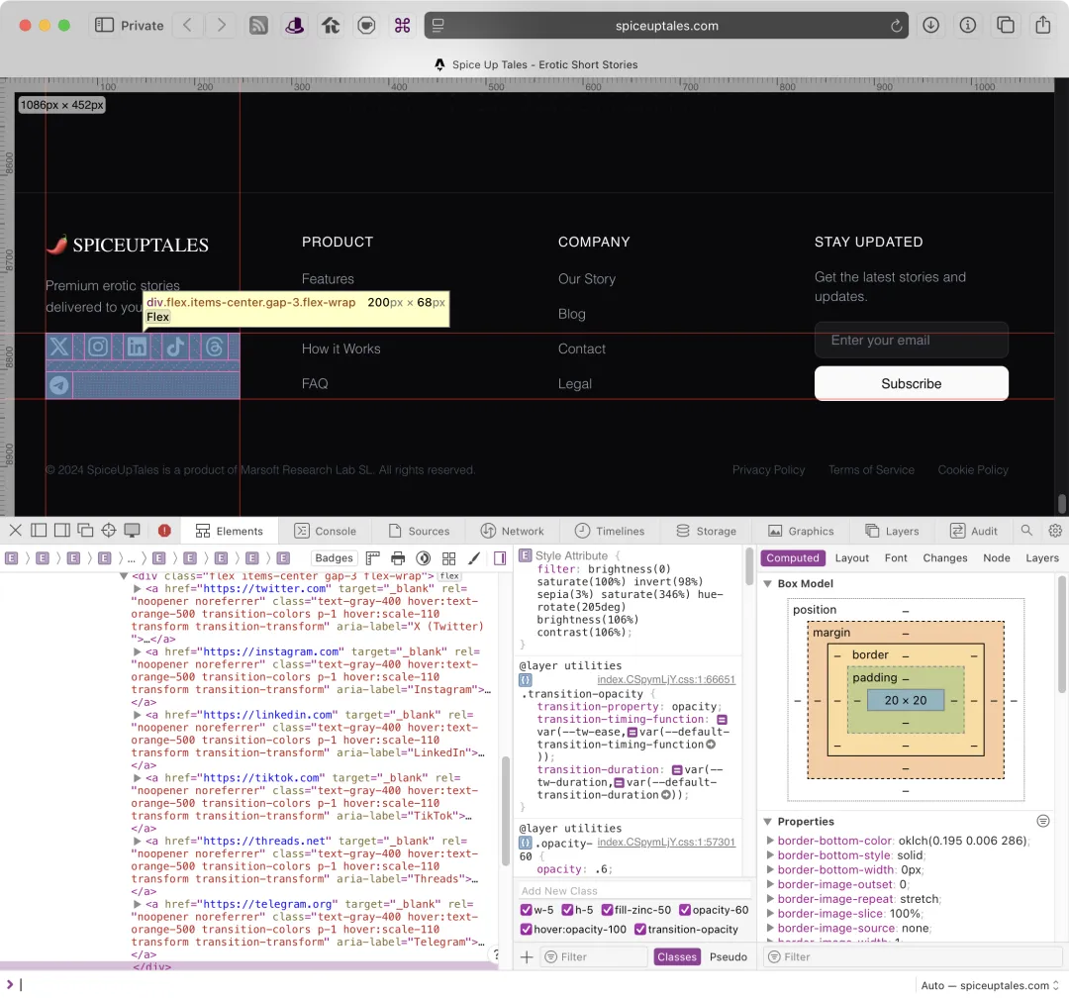Activate the element selection crosshair
1069x999 pixels.
(x=109, y=530)
